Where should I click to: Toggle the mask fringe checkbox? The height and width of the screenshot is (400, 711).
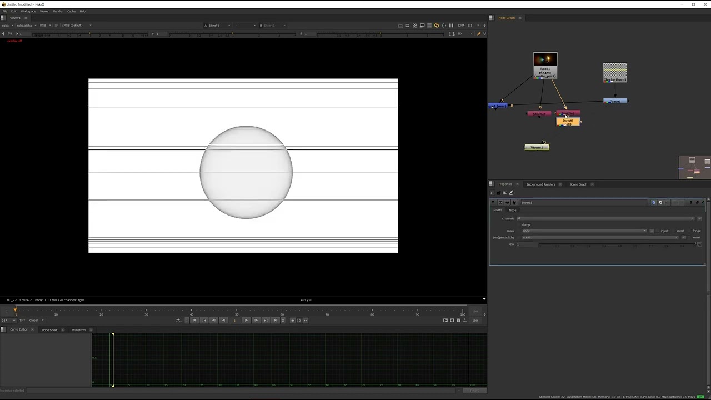click(689, 231)
